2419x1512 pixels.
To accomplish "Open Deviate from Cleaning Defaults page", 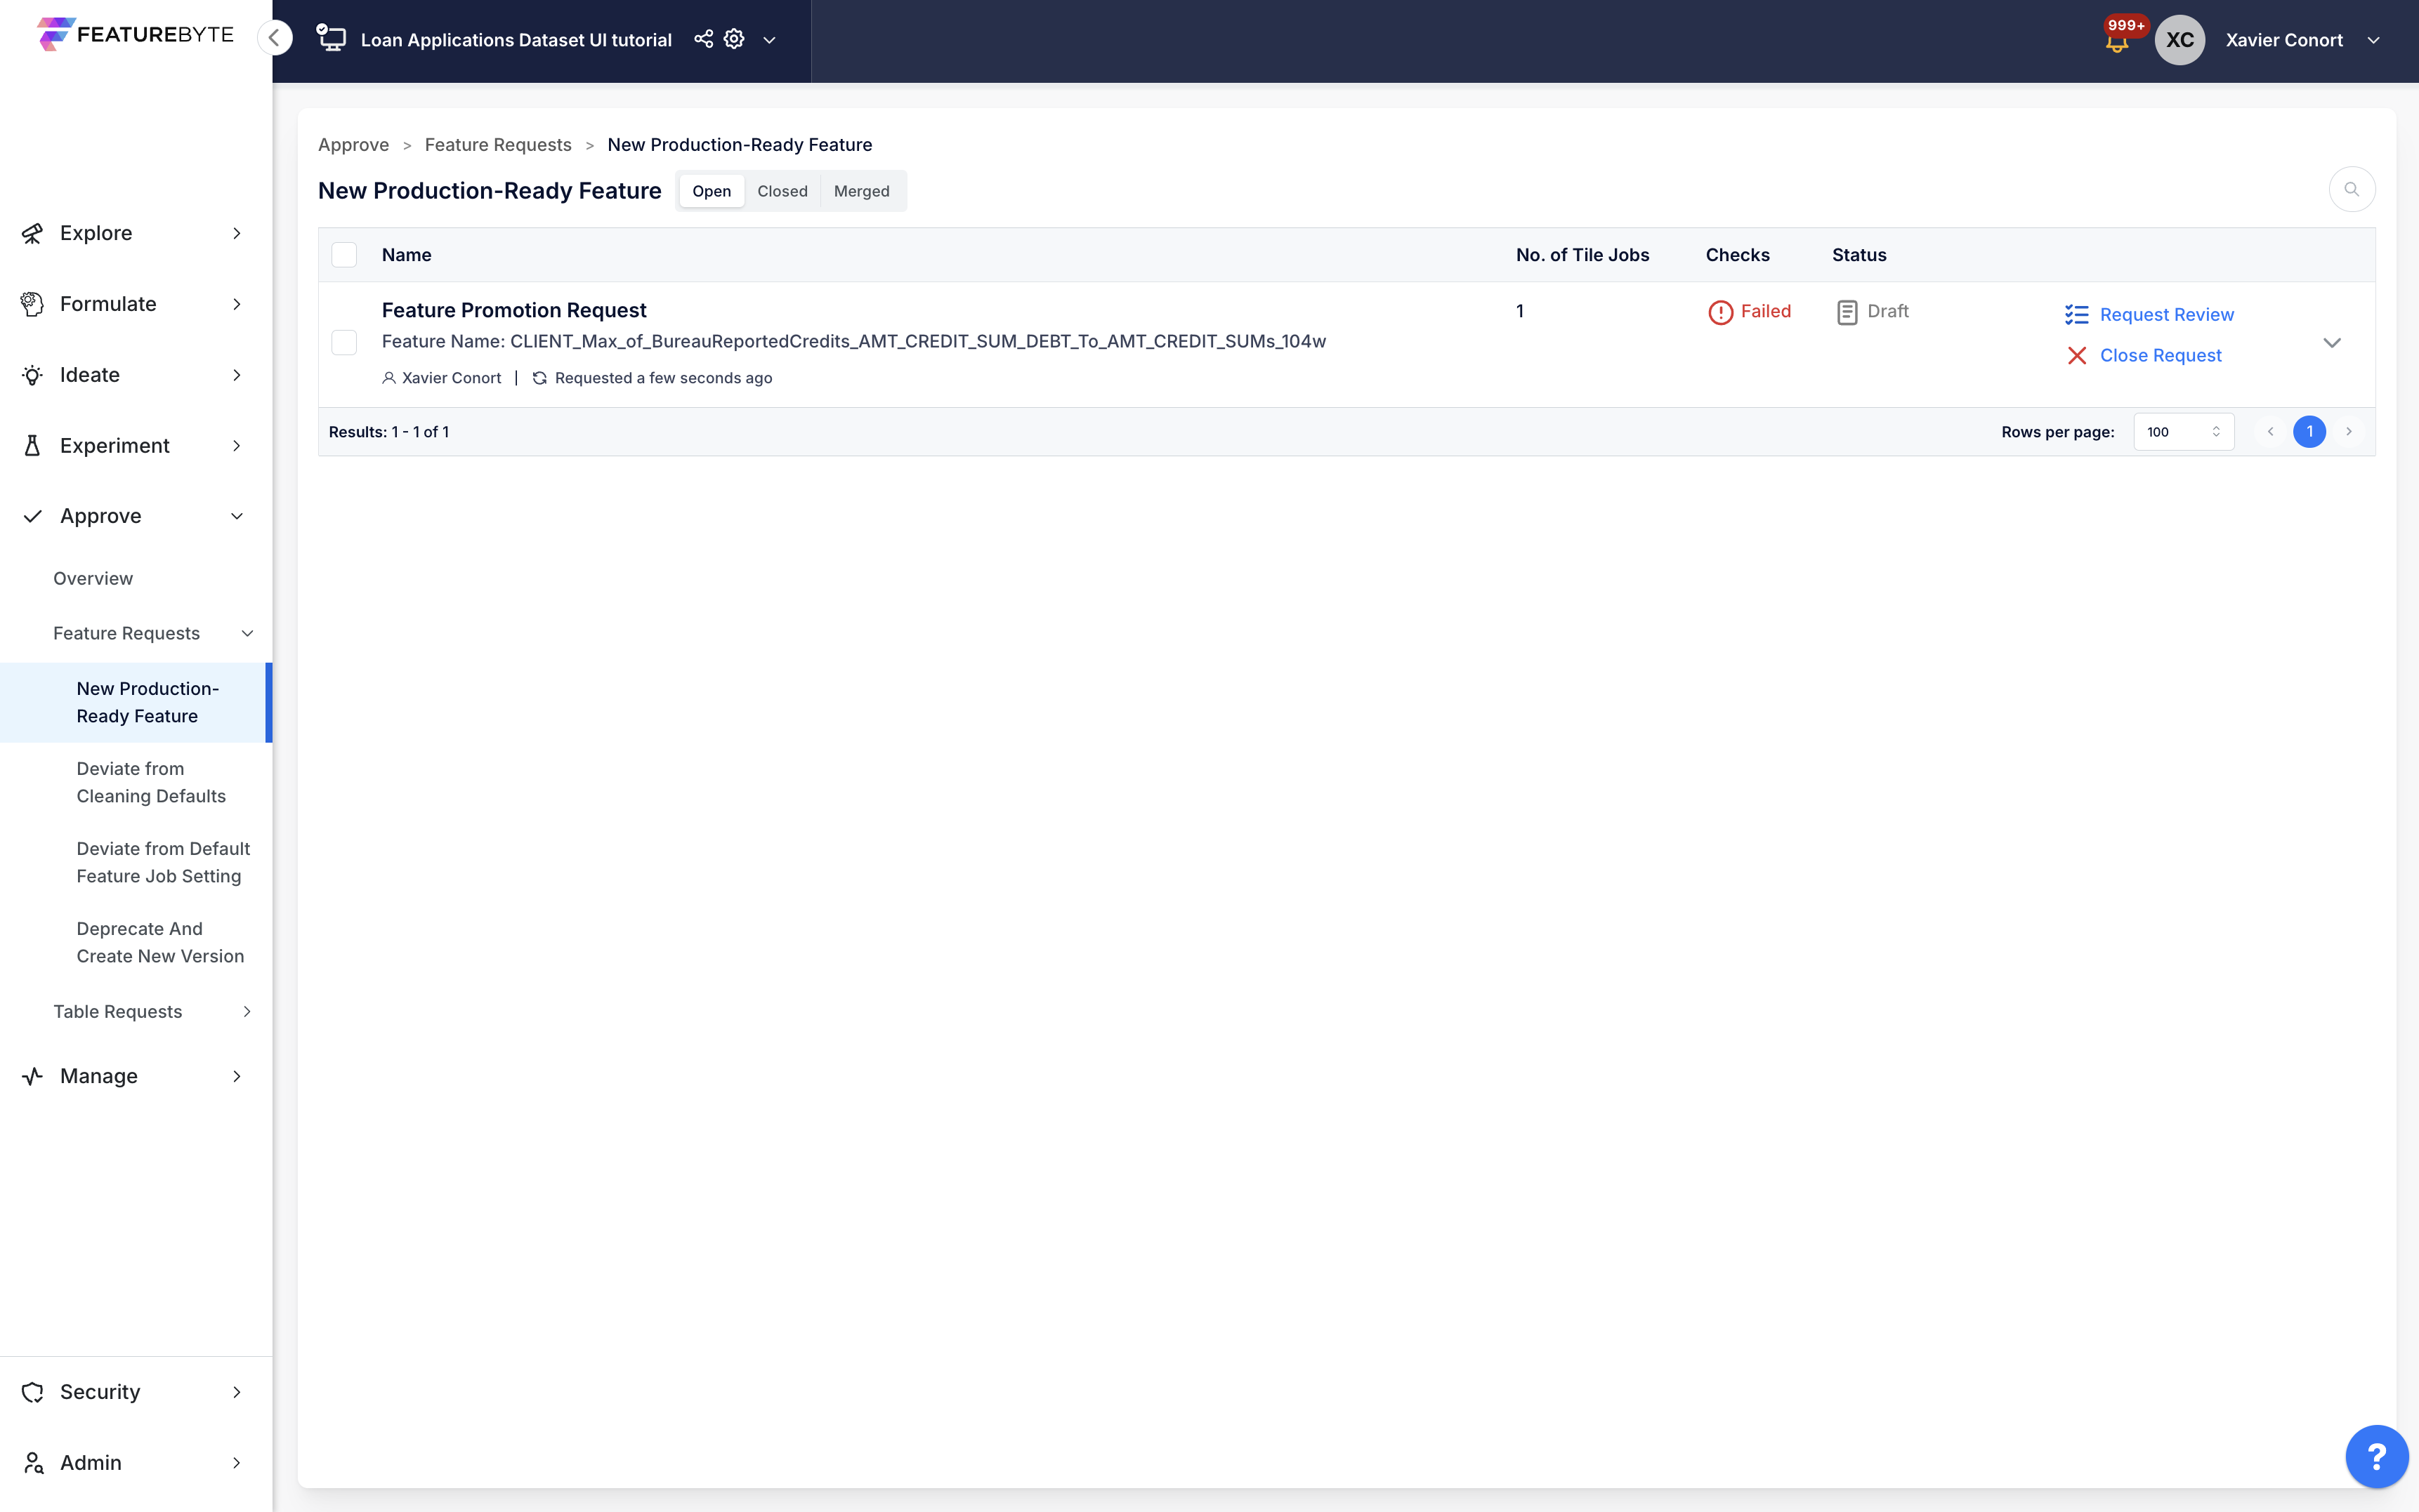I will (151, 782).
